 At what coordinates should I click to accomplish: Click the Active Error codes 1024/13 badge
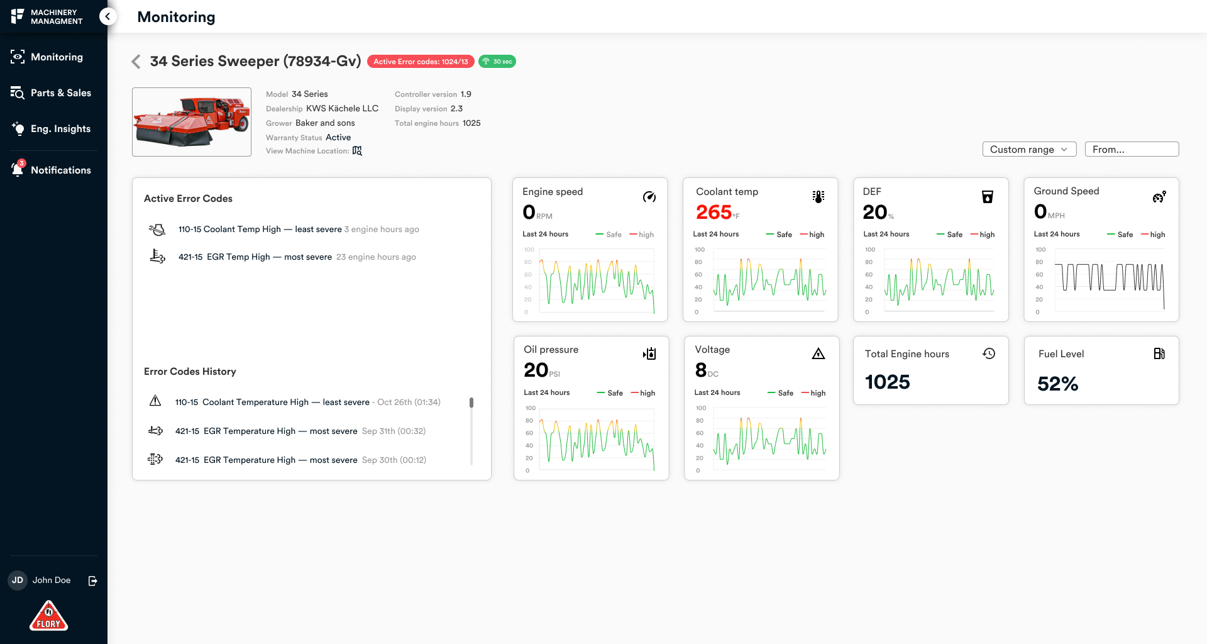[421, 62]
